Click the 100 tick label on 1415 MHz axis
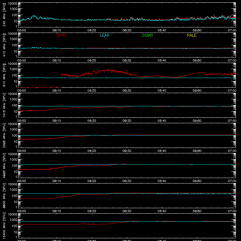This screenshot has height=241, width=241. click(x=14, y=105)
